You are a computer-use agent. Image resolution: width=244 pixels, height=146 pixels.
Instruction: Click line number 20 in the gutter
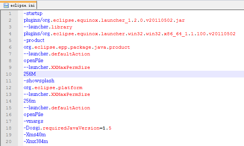[x=9, y=142]
